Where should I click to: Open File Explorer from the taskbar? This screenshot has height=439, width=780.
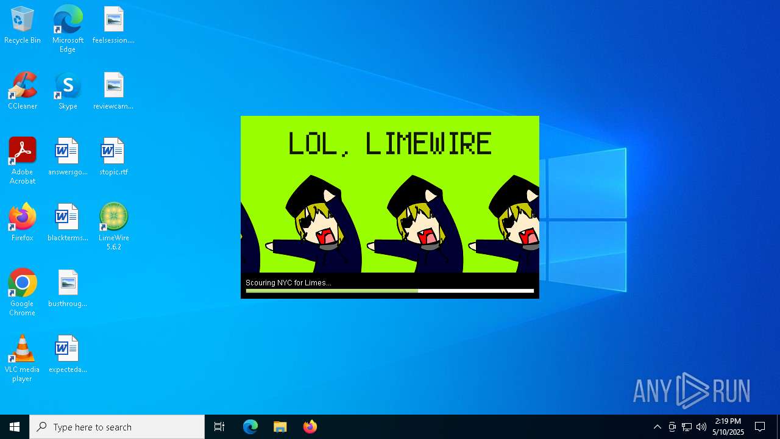tap(280, 427)
